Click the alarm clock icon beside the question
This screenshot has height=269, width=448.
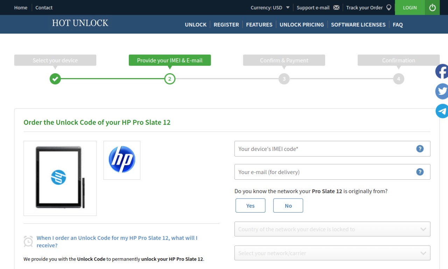pyautogui.click(x=28, y=242)
